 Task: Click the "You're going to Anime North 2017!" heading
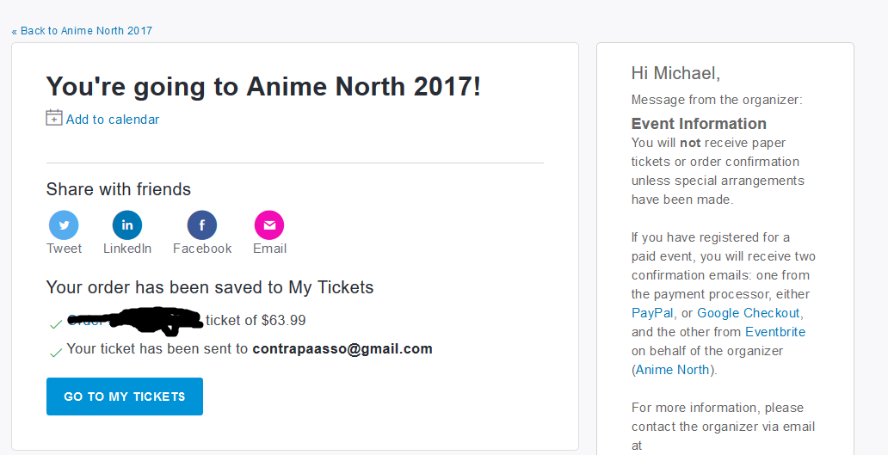263,87
